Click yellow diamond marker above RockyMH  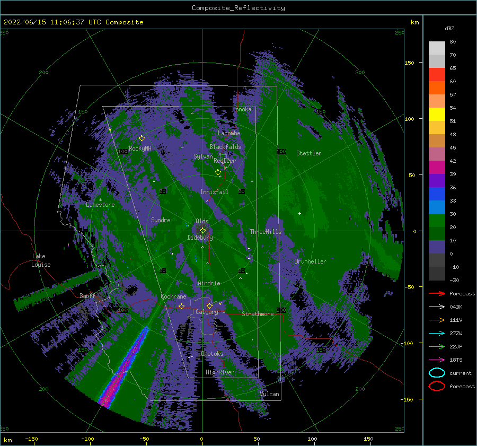[142, 138]
